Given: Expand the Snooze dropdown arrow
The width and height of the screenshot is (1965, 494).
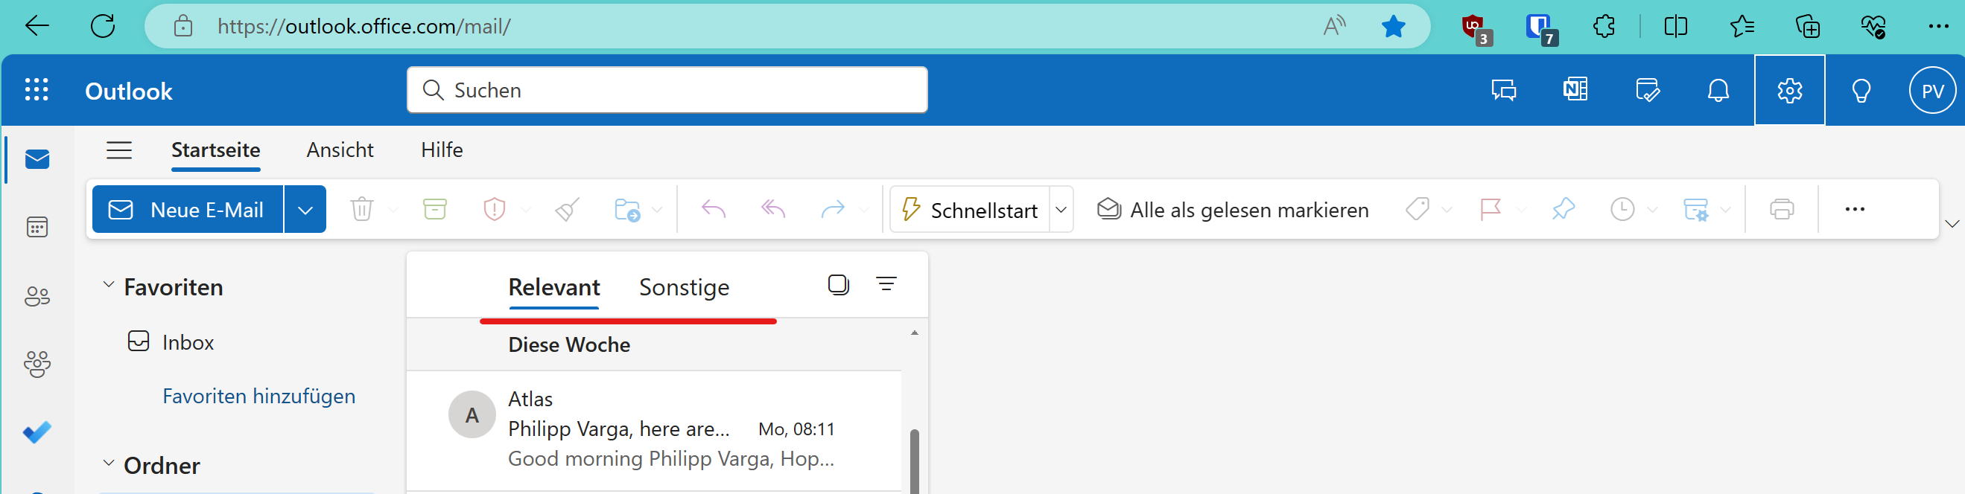Looking at the screenshot, I should (x=1652, y=210).
